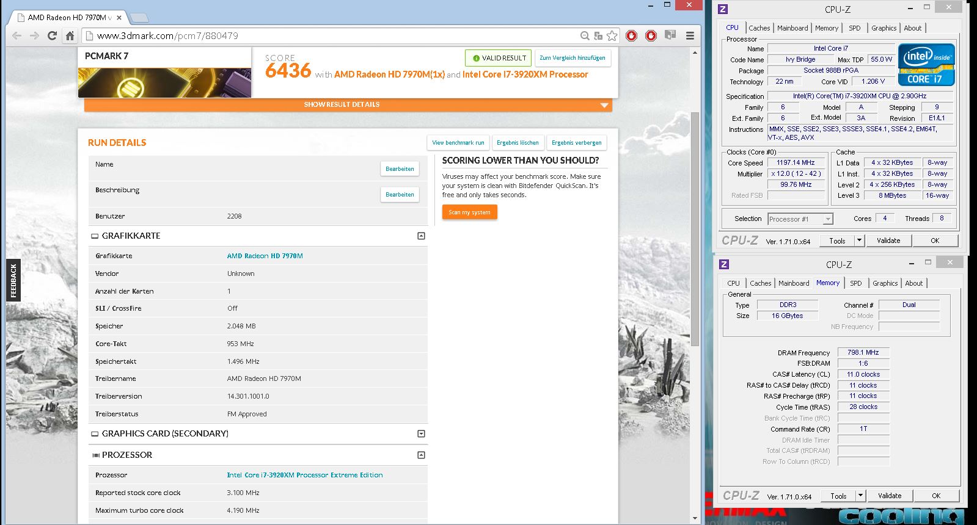Open Processor #1 selection dropdown
The width and height of the screenshot is (977, 525).
(x=800, y=219)
